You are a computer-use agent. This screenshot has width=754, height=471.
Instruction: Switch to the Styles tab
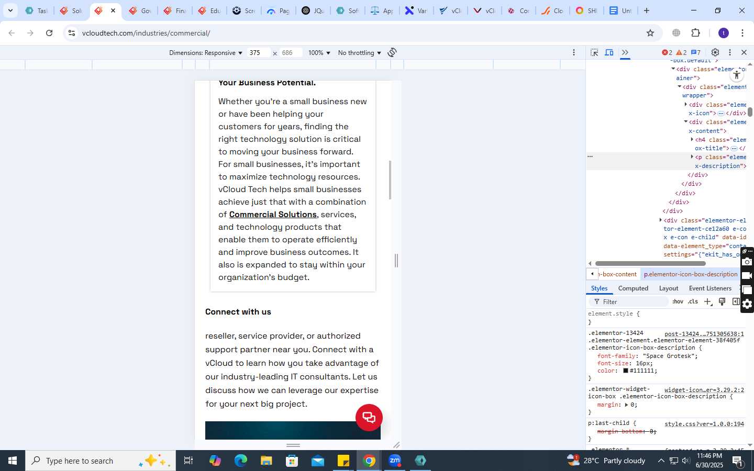click(599, 288)
